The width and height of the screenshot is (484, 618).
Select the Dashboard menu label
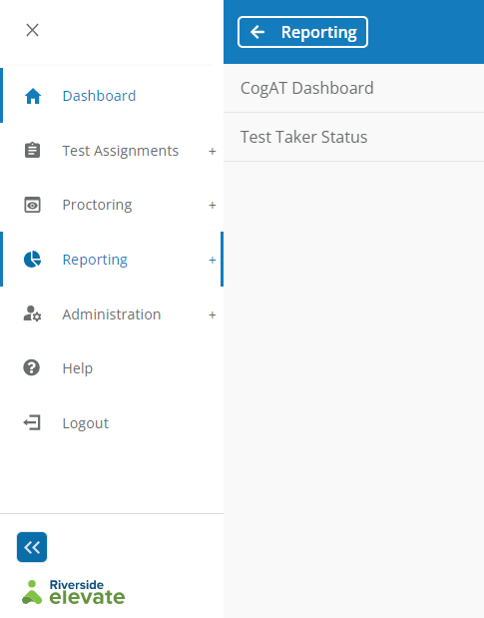(x=99, y=96)
